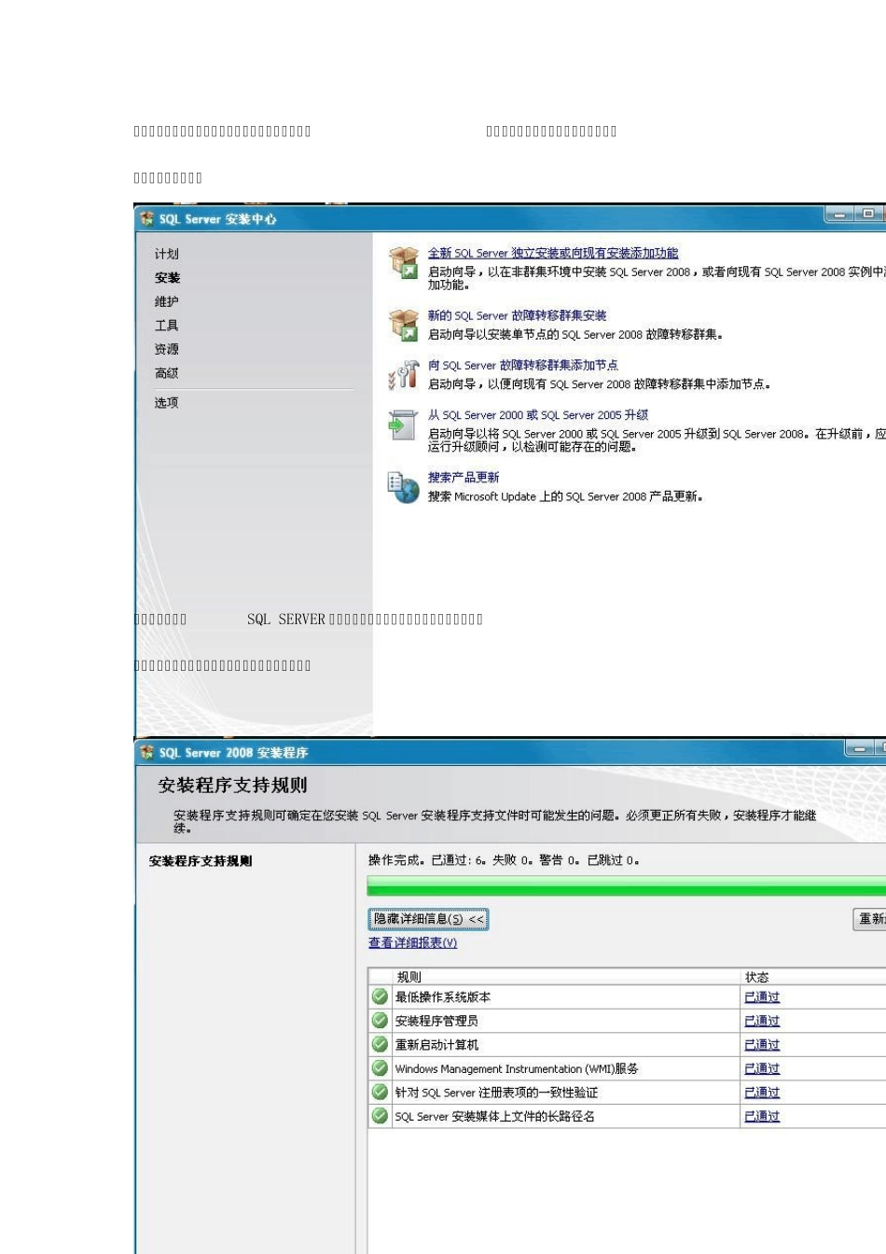Click 隐藏详细信息(S) button
Viewport: 886px width, 1254px height.
pyautogui.click(x=428, y=919)
